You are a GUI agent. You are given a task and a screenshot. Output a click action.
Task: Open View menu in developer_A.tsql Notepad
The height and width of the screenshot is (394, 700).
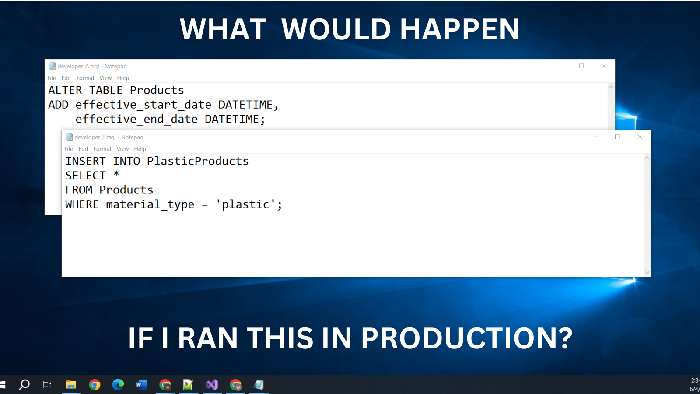(x=105, y=78)
